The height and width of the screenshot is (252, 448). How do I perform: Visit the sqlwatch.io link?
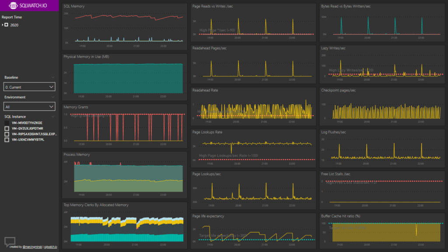51,247
